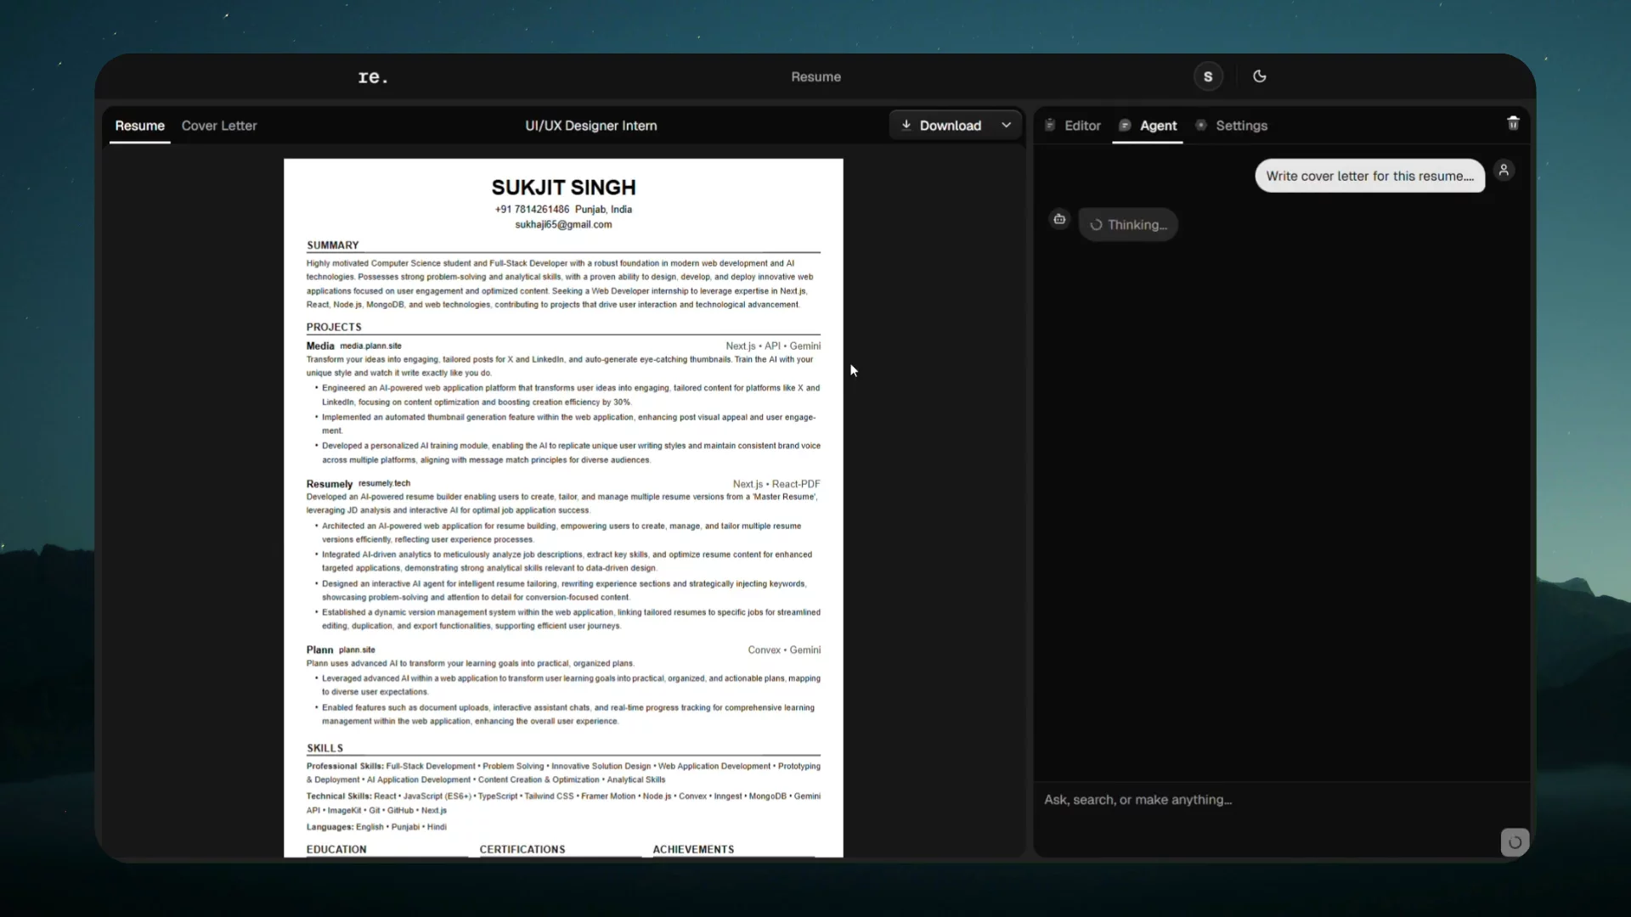Click the download arrow icon
Image resolution: width=1631 pixels, height=917 pixels.
(x=906, y=125)
